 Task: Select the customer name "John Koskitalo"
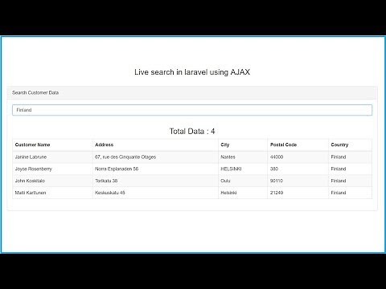pos(30,181)
